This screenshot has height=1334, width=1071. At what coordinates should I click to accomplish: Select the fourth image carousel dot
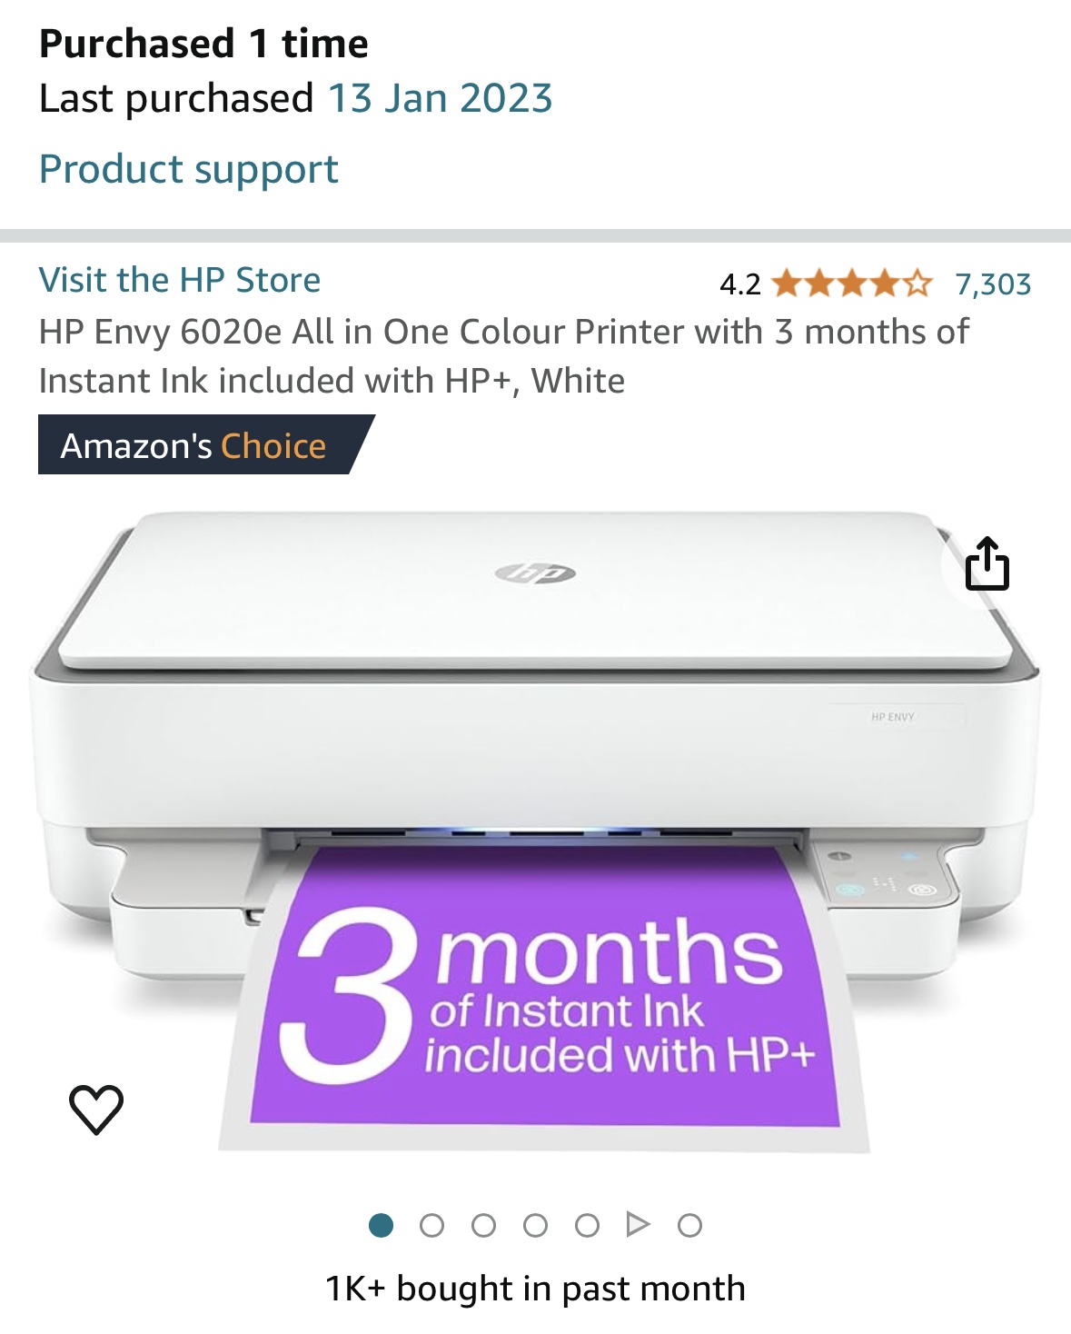(536, 1225)
